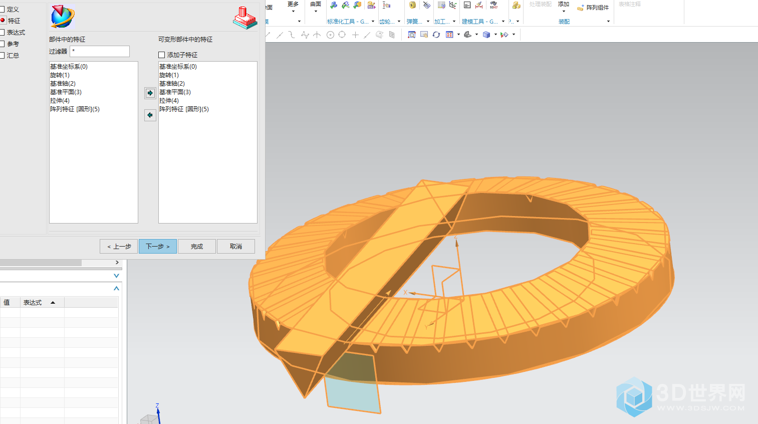This screenshot has width=758, height=424.
Task: Click the horizontal scrollbar right arrow
Action: (117, 263)
